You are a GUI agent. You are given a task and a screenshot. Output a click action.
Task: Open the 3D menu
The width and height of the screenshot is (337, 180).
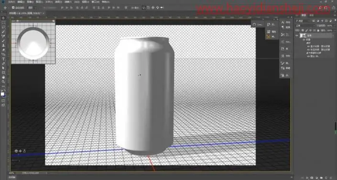(77, 2)
